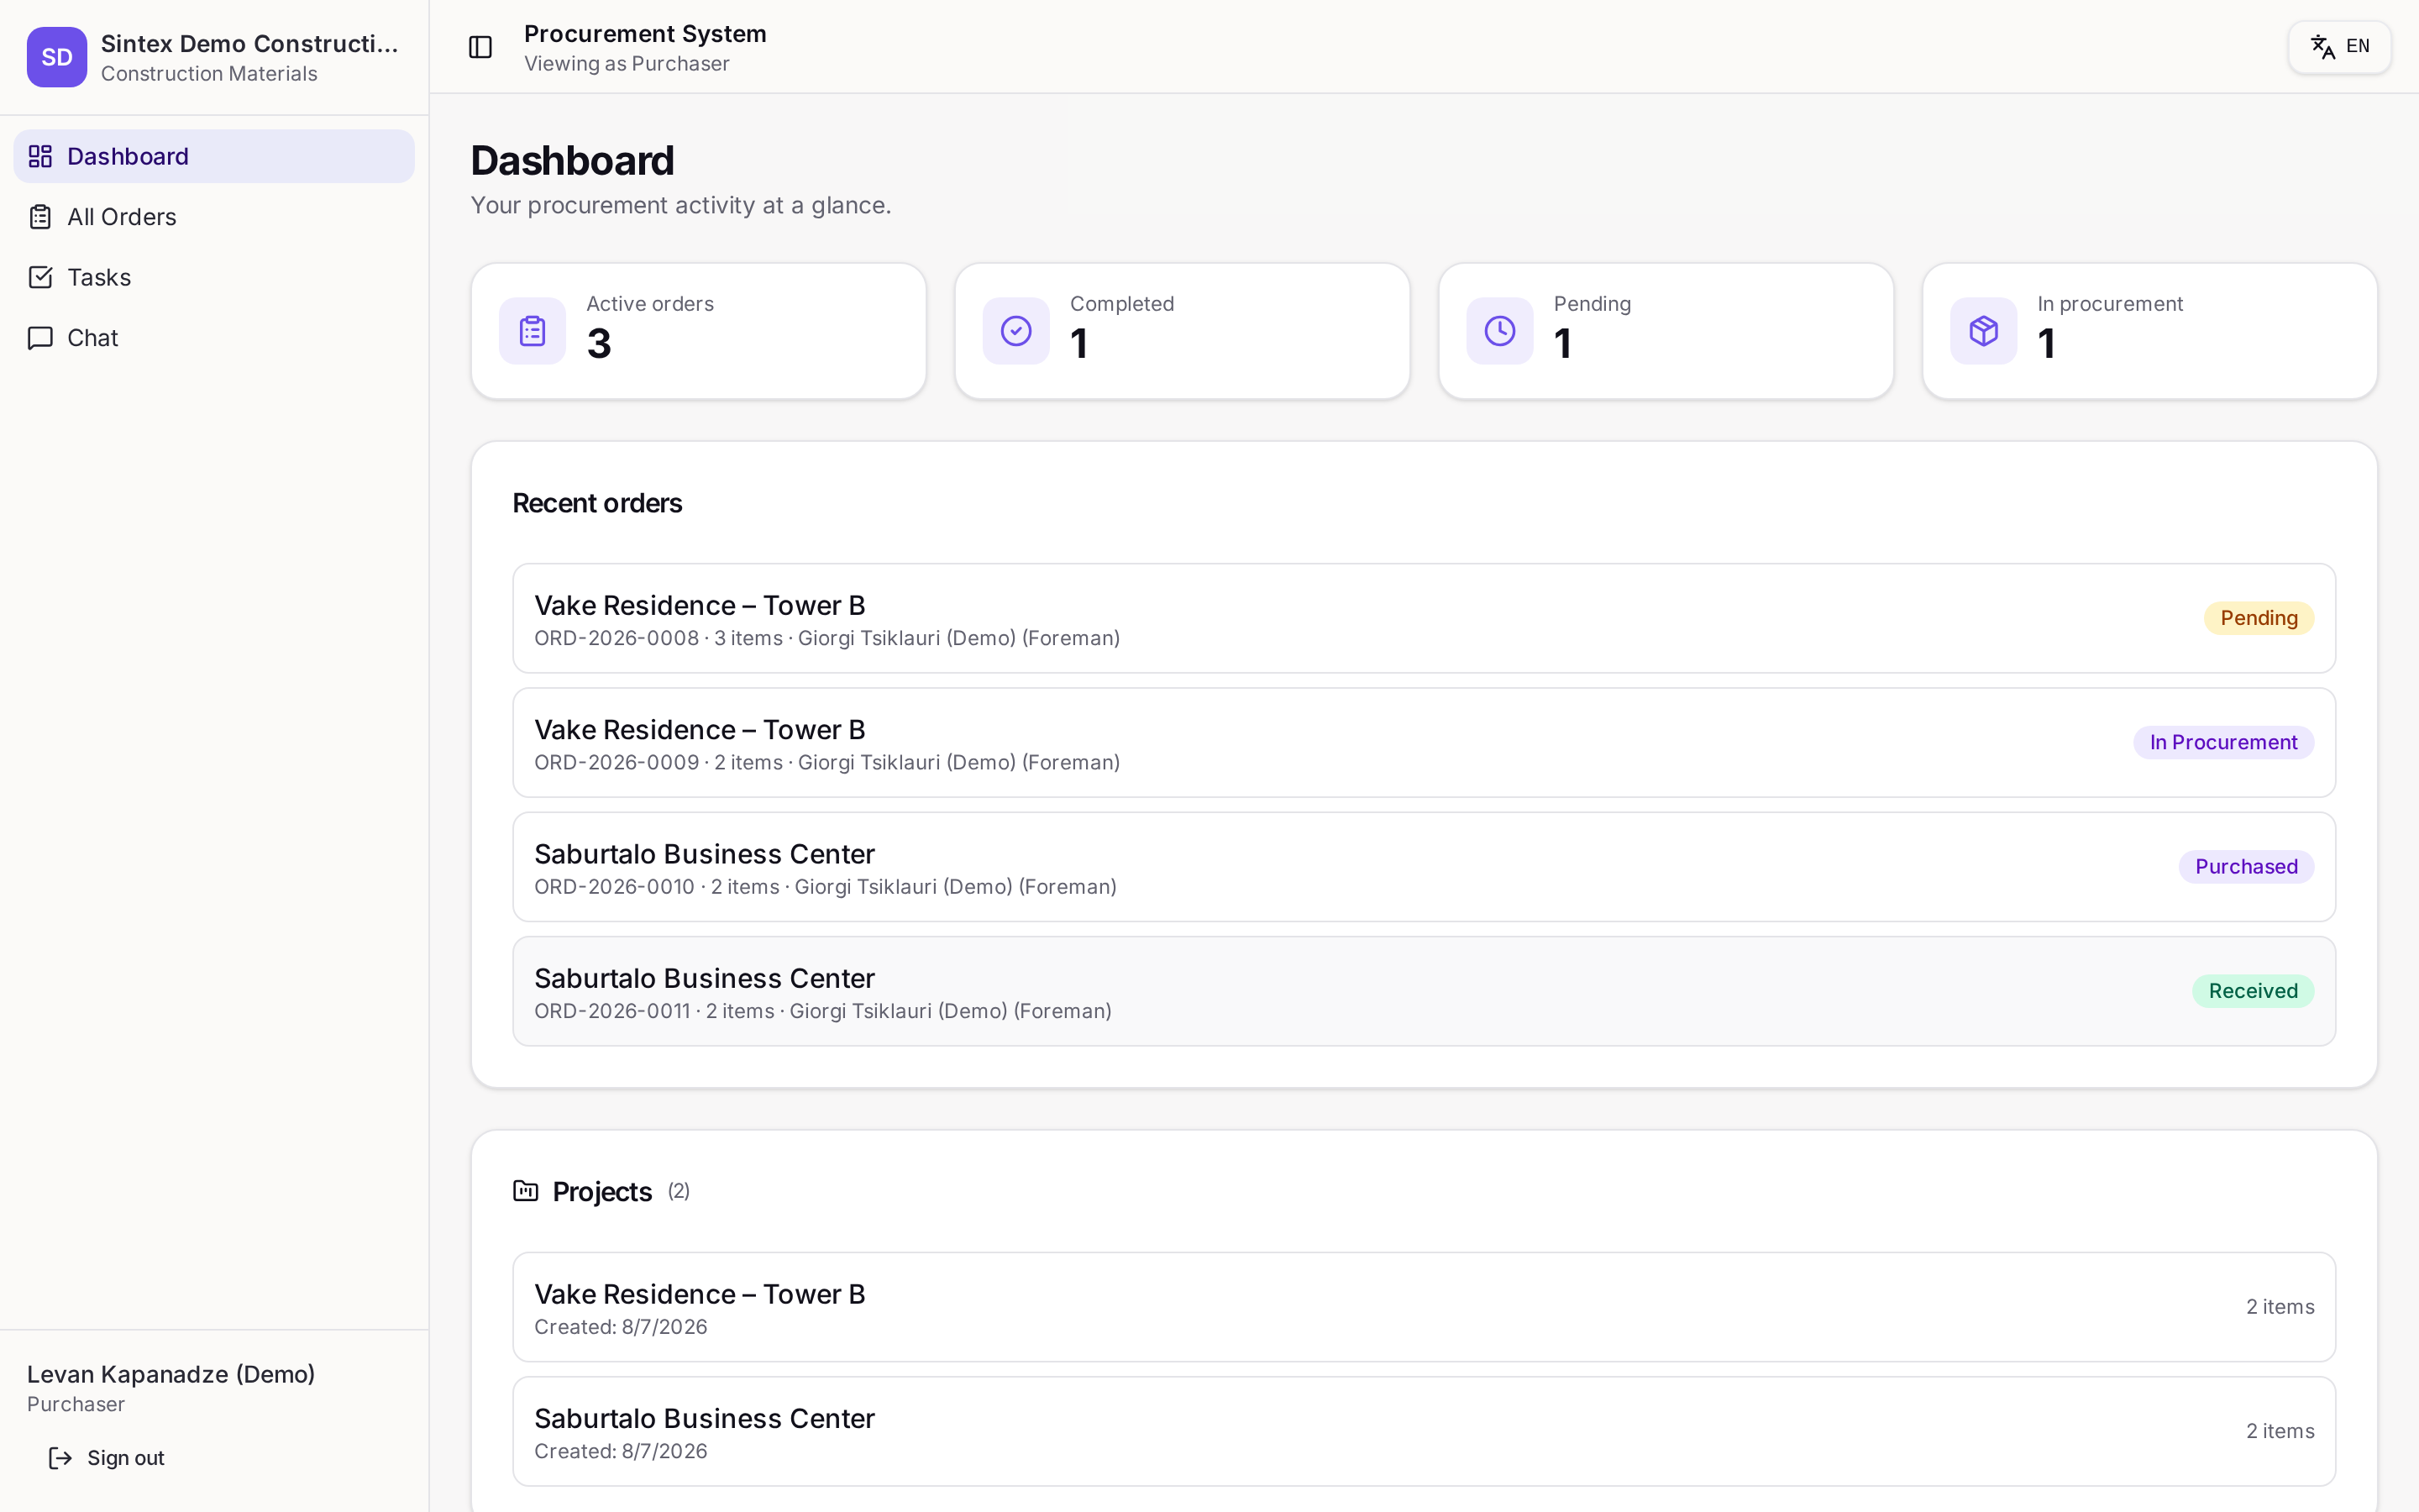This screenshot has width=2419, height=1512.
Task: Click the Tasks checkbox icon in sidebar
Action: point(40,277)
